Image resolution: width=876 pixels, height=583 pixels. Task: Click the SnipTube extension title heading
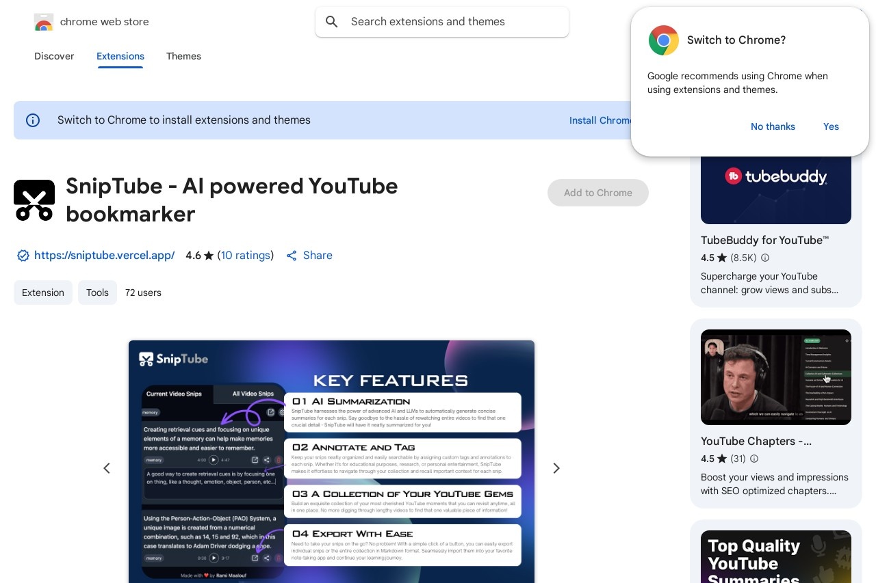232,200
